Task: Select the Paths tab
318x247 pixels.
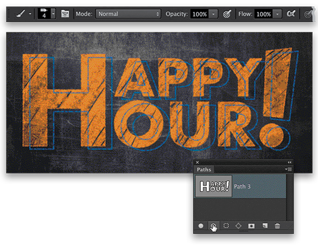Action: (x=204, y=169)
